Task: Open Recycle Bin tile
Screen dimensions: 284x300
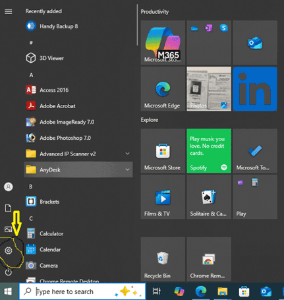Action: pyautogui.click(x=163, y=259)
